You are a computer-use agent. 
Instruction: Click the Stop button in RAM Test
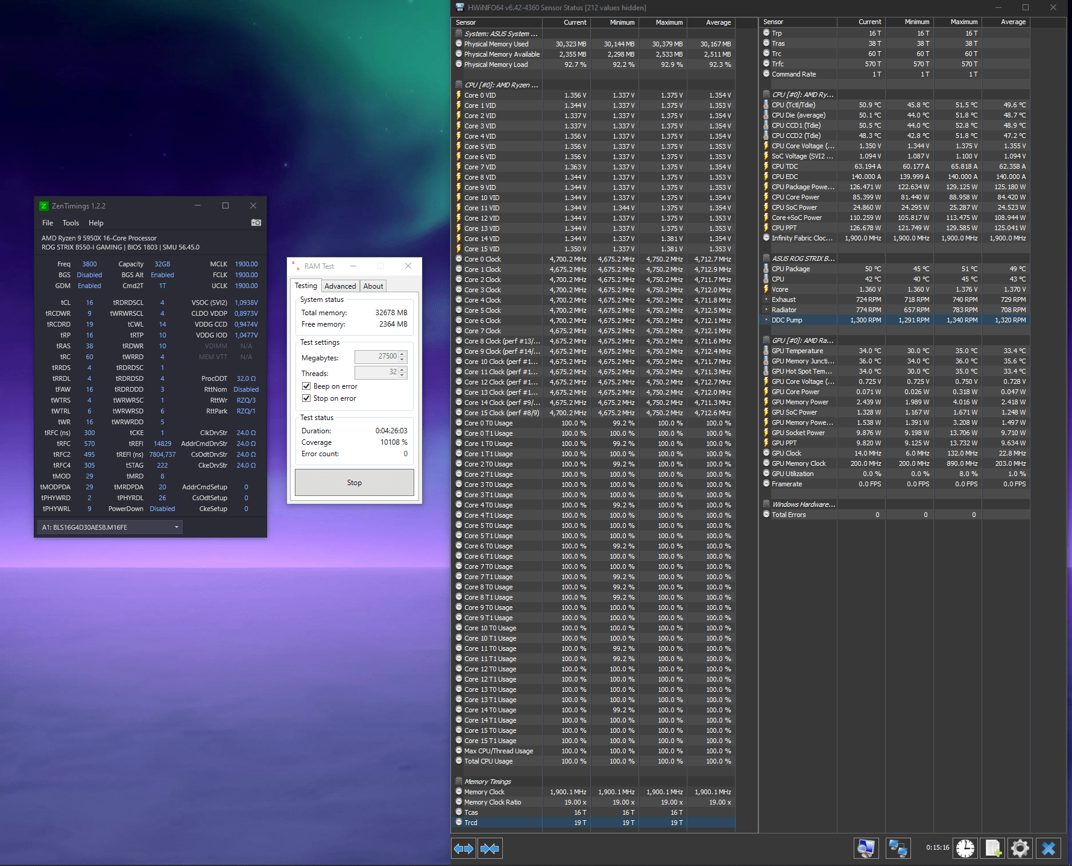pyautogui.click(x=355, y=483)
